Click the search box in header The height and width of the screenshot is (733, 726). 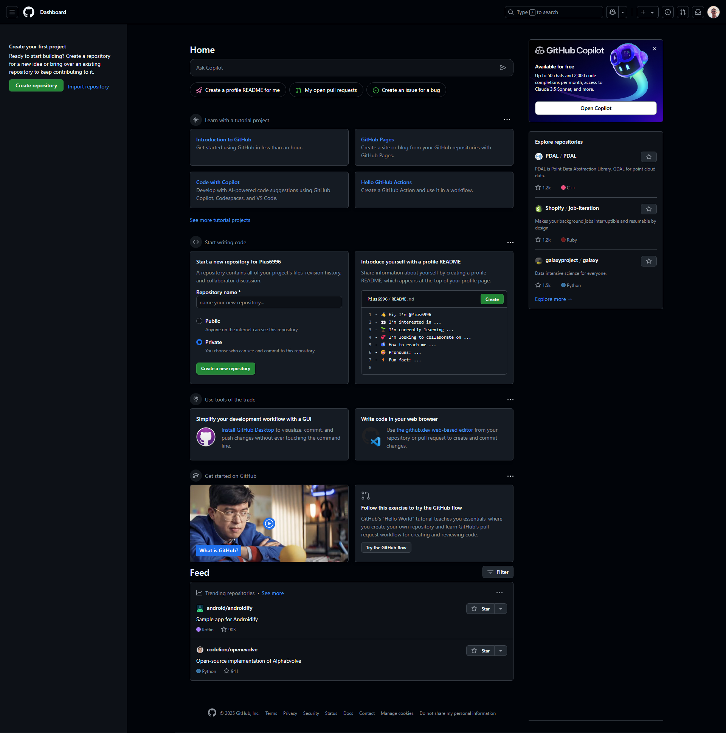click(x=554, y=12)
